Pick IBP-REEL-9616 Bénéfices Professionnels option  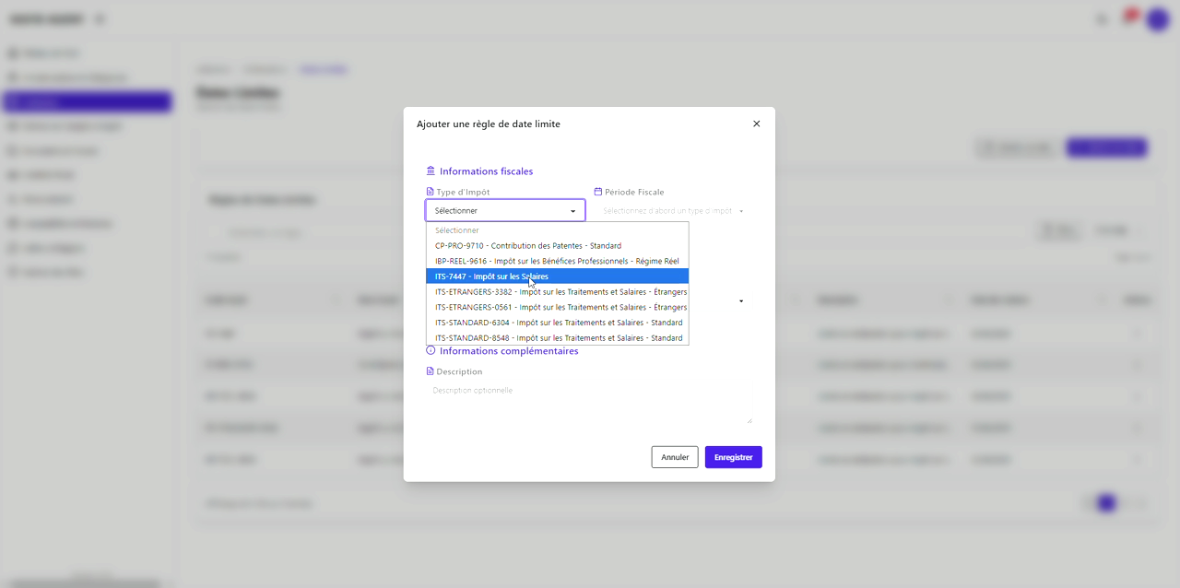(557, 261)
